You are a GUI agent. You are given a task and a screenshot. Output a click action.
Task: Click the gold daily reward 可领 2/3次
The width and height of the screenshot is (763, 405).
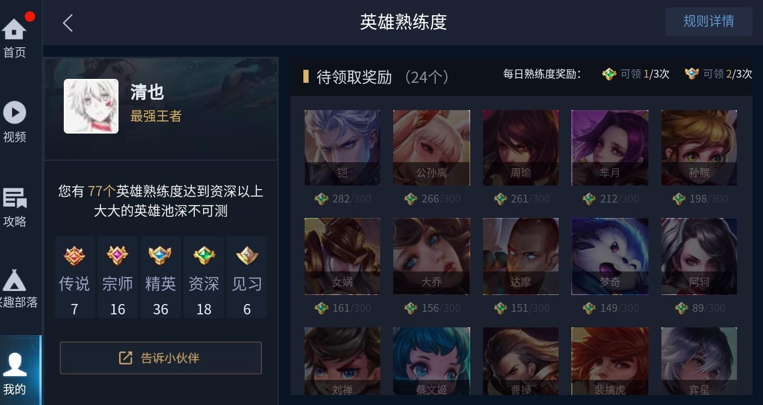click(718, 74)
